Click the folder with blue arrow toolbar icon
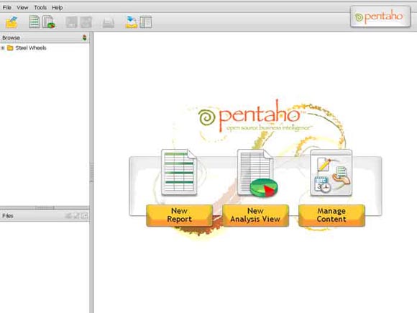 click(132, 22)
